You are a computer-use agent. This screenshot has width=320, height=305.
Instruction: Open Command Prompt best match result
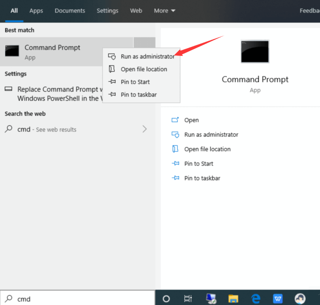(x=66, y=52)
